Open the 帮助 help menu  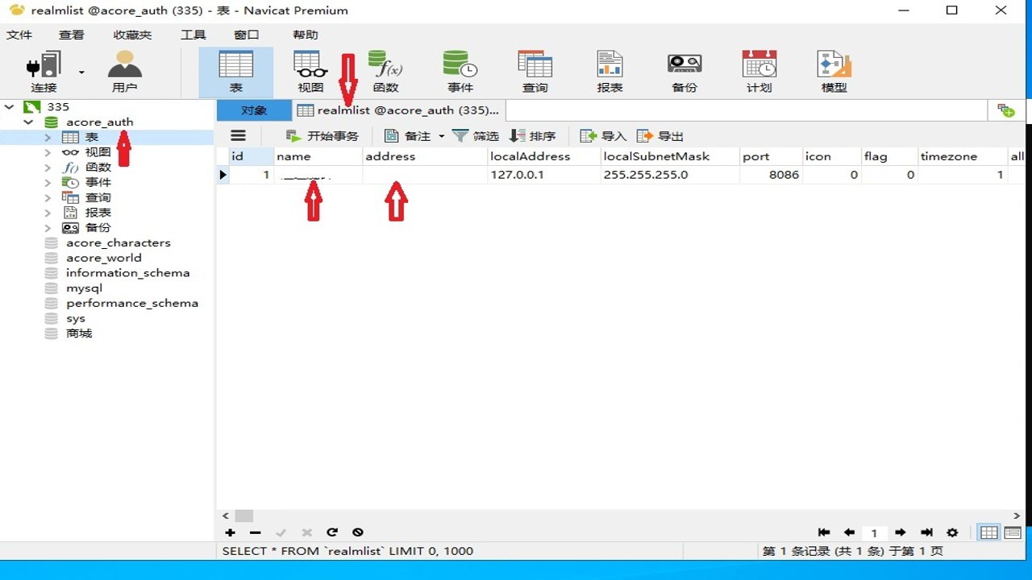click(306, 35)
